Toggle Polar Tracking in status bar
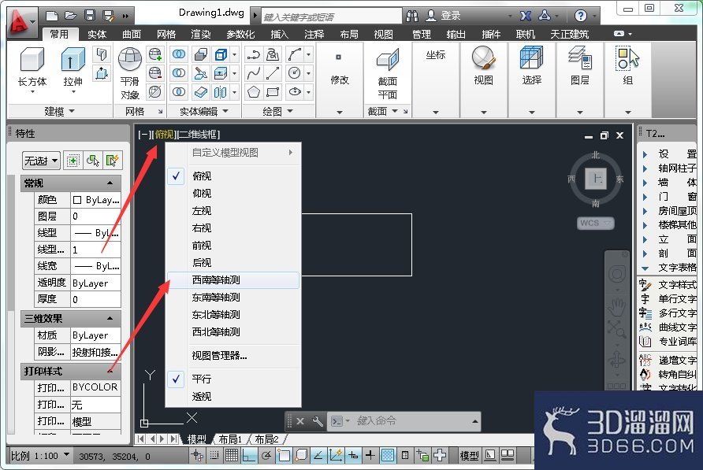The width and height of the screenshot is (703, 470). 266,456
